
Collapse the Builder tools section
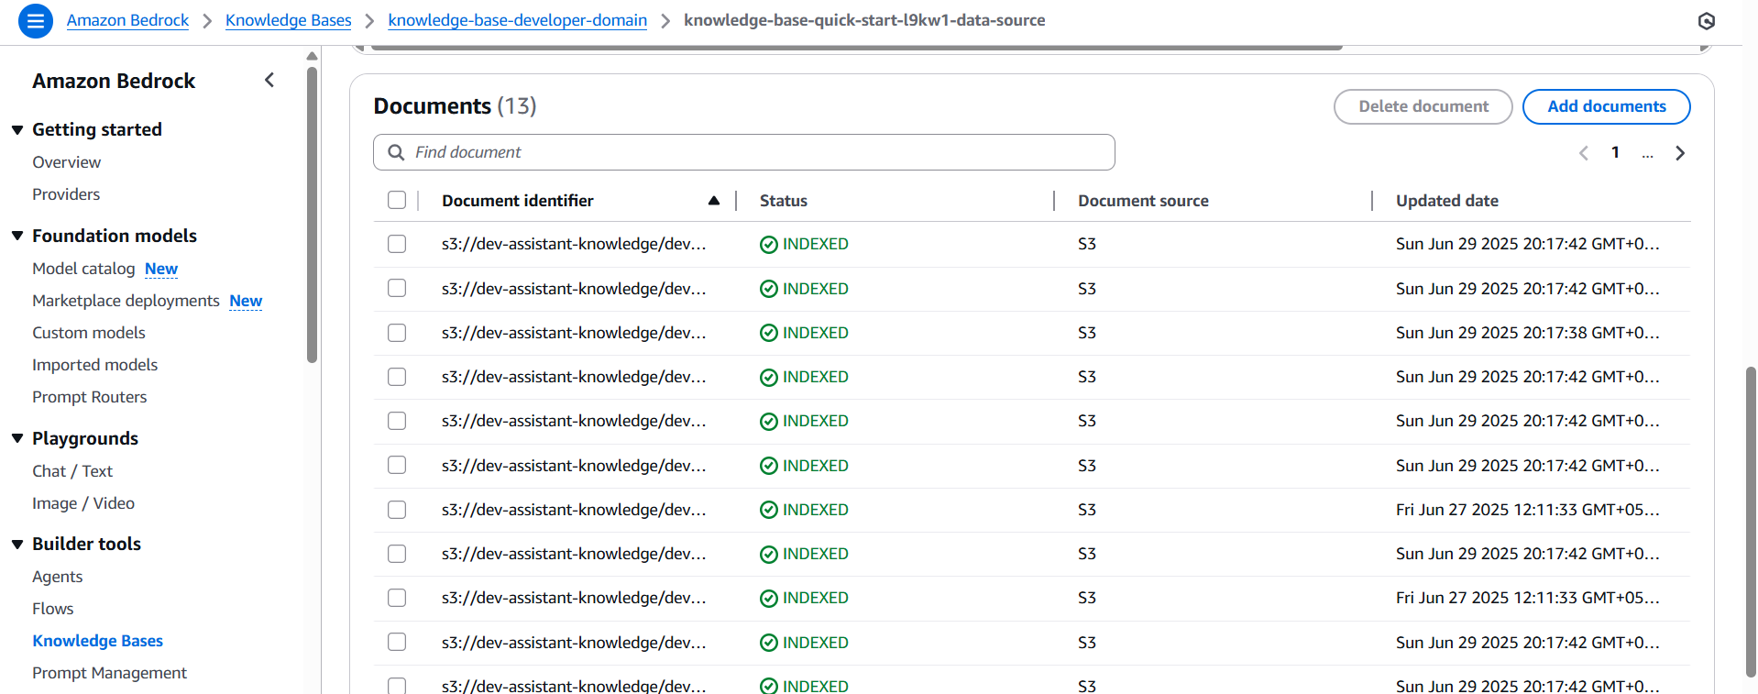(x=17, y=545)
